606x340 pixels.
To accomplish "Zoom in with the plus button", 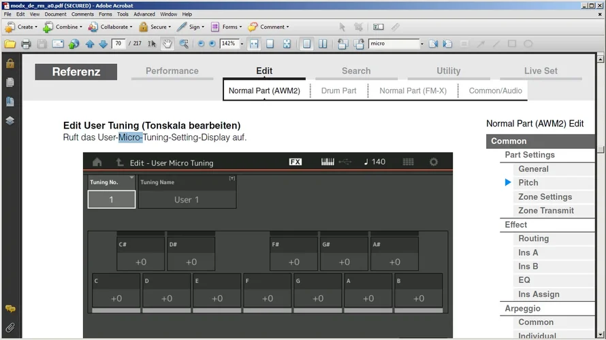I will pos(212,44).
